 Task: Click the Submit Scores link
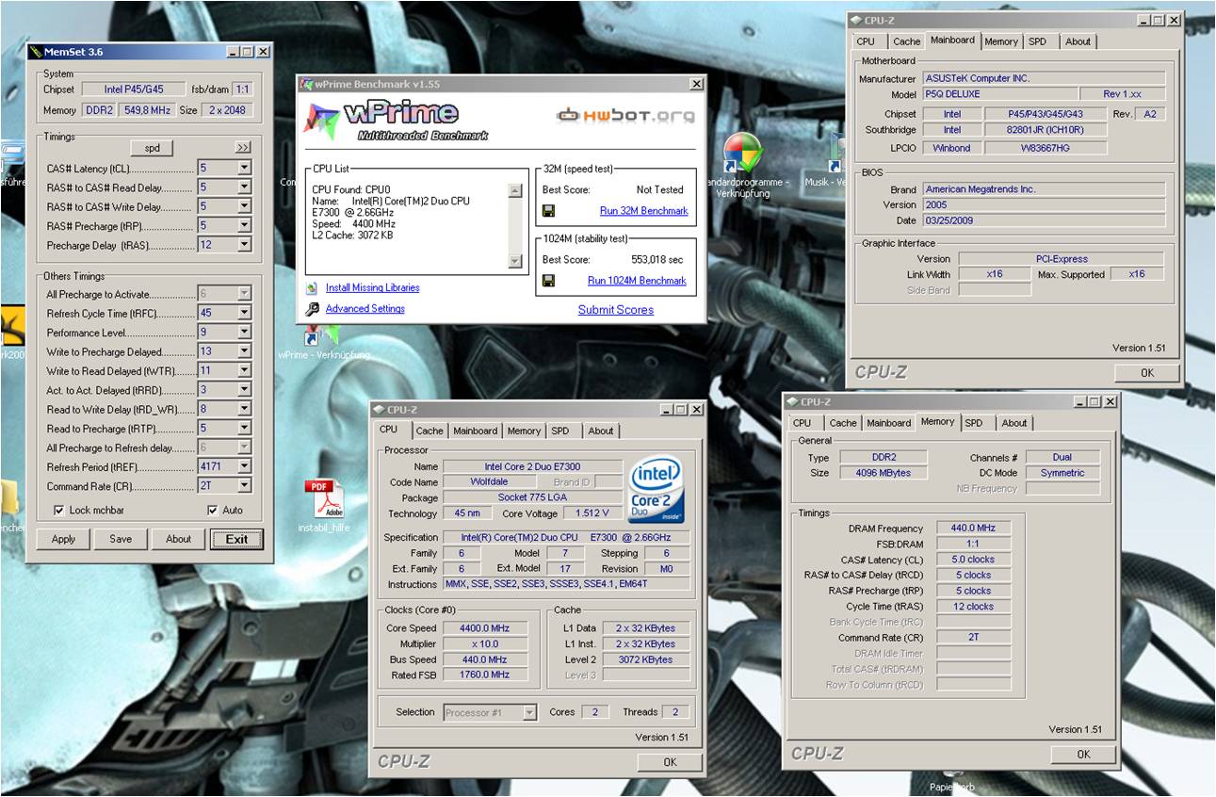616,310
